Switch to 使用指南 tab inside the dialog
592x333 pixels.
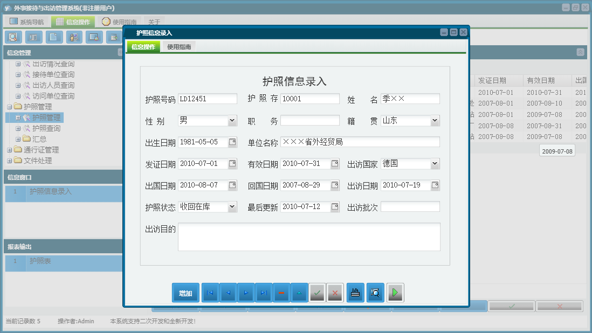point(179,47)
